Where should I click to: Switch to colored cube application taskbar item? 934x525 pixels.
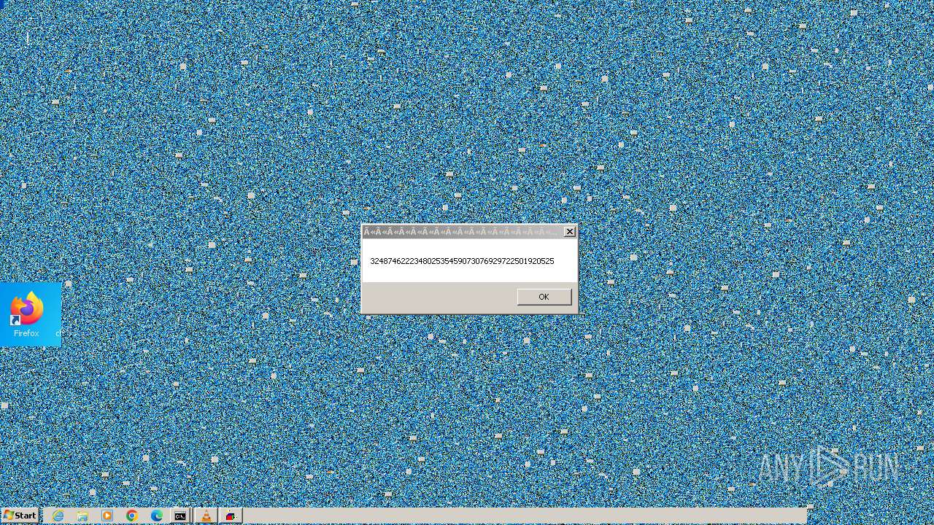(231, 516)
